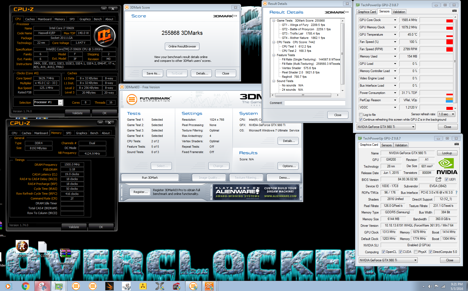Open the CPU-Z OC taskbar icon

pos(210,286)
